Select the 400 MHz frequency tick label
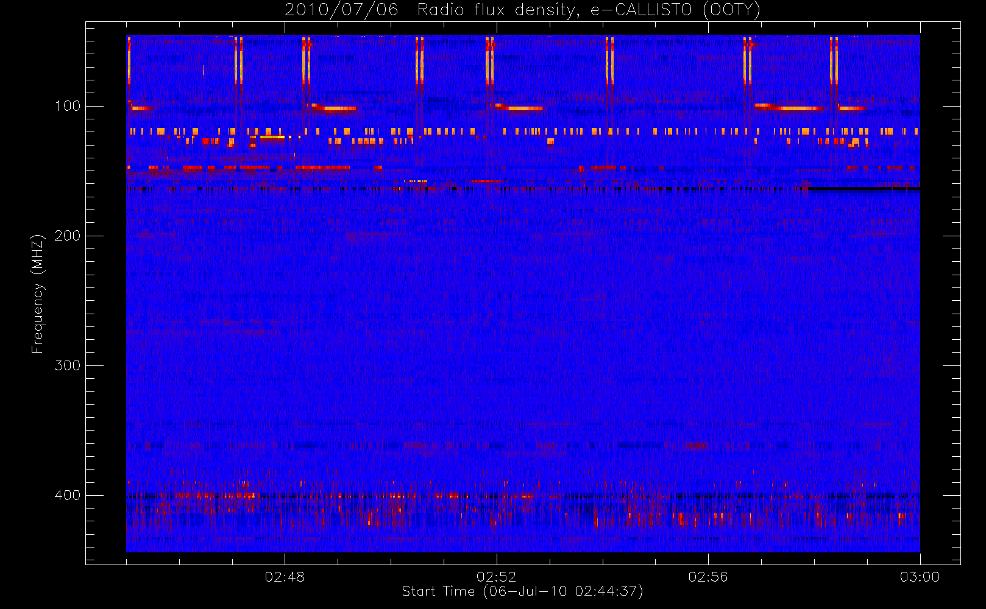The height and width of the screenshot is (609, 986). tap(68, 495)
